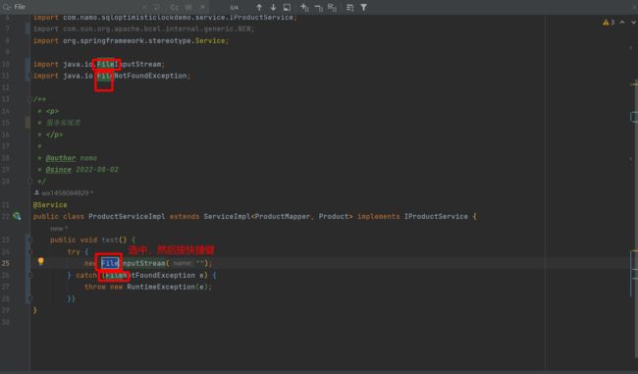Click the highlighted File in FileInputStream import
Screen dimensions: 638x374
[105, 65]
